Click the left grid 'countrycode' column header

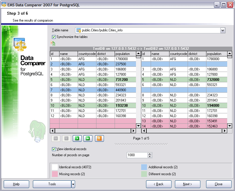click(x=87, y=54)
